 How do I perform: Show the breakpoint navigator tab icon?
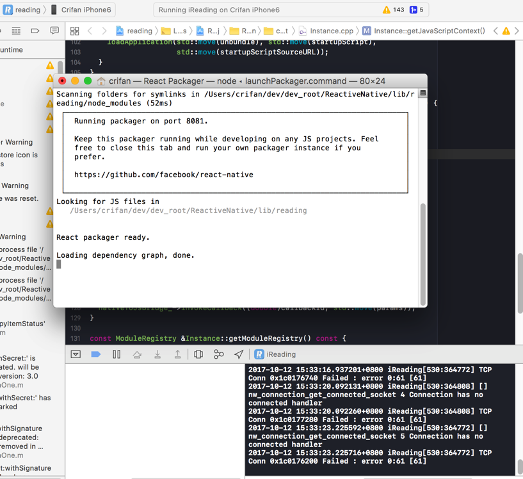[35, 31]
